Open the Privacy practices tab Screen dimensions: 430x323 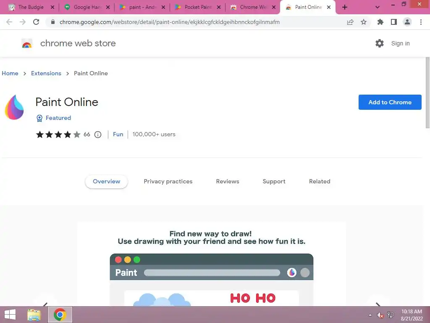[x=168, y=182]
